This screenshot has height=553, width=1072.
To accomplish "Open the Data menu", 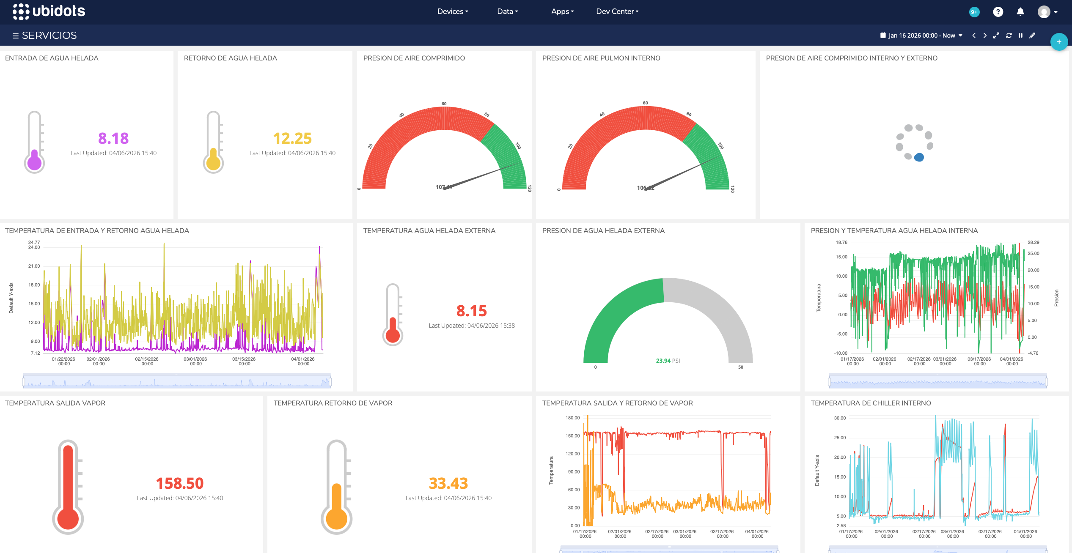I will pyautogui.click(x=507, y=11).
